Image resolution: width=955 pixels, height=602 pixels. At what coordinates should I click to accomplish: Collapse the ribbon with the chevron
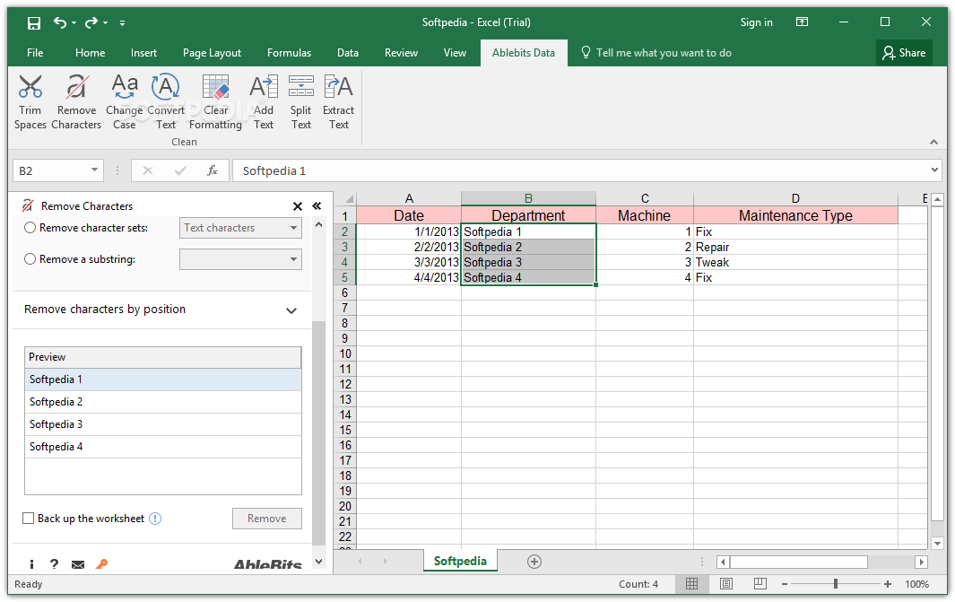(933, 142)
